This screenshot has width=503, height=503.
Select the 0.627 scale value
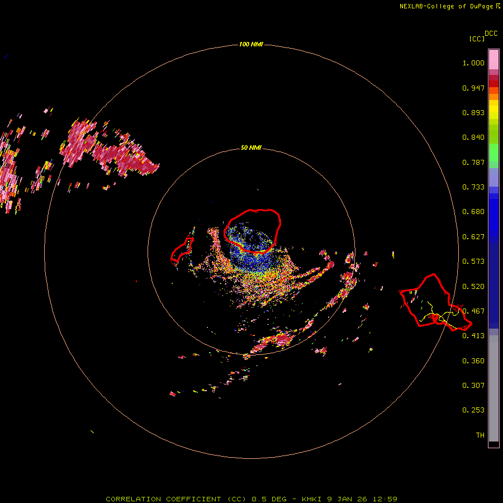pyautogui.click(x=473, y=237)
